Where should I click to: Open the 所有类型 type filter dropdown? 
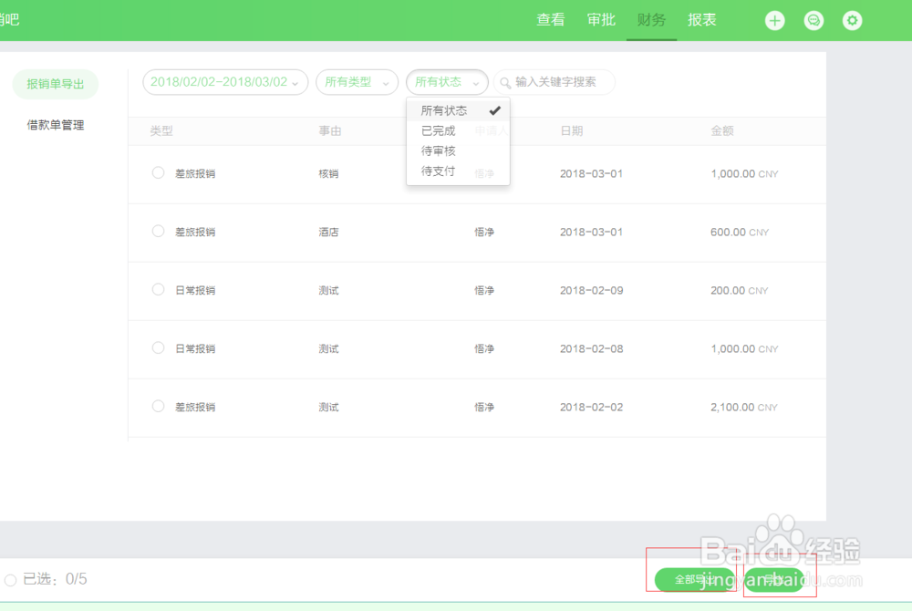[357, 82]
